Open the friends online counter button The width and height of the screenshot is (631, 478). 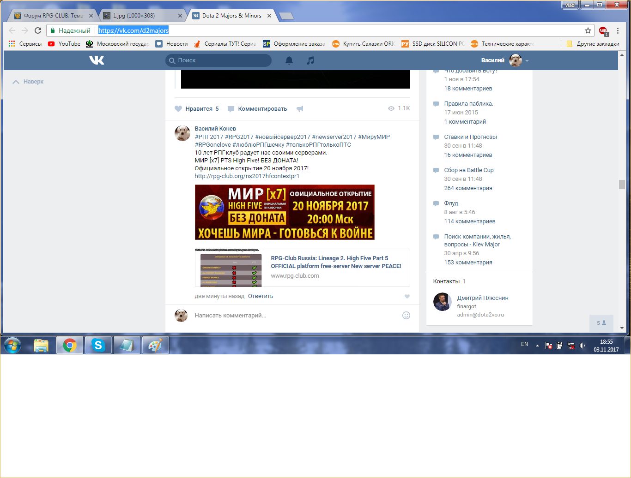(601, 323)
